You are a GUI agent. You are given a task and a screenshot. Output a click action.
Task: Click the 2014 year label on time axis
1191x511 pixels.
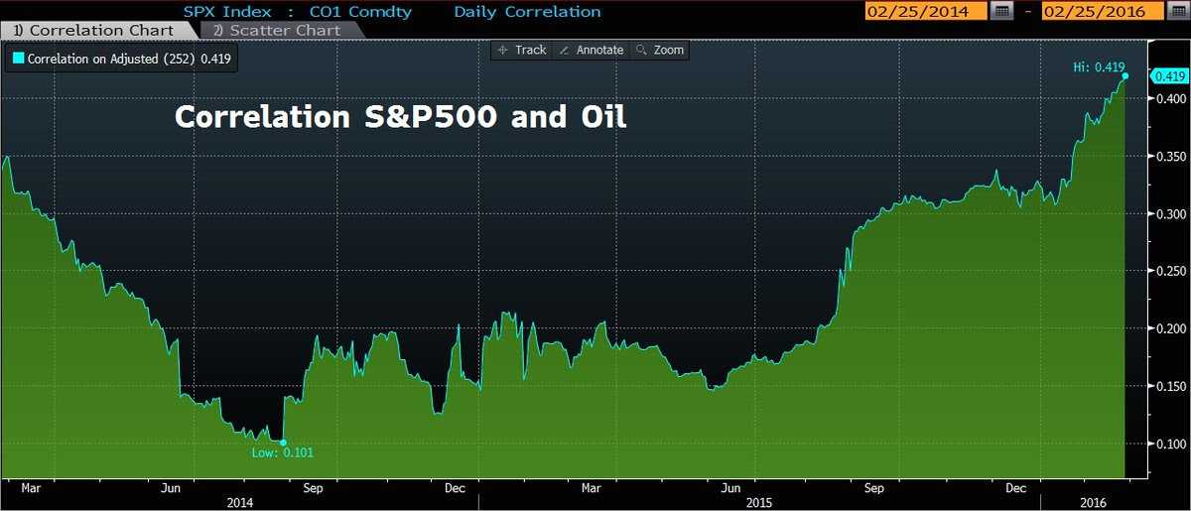pos(242,502)
